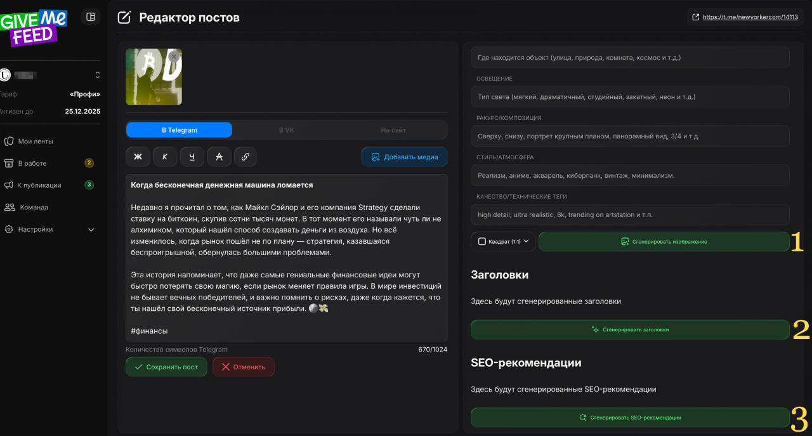The height and width of the screenshot is (436, 812).
Task: Open Мои ленты in sidebar
Action: 36,142
